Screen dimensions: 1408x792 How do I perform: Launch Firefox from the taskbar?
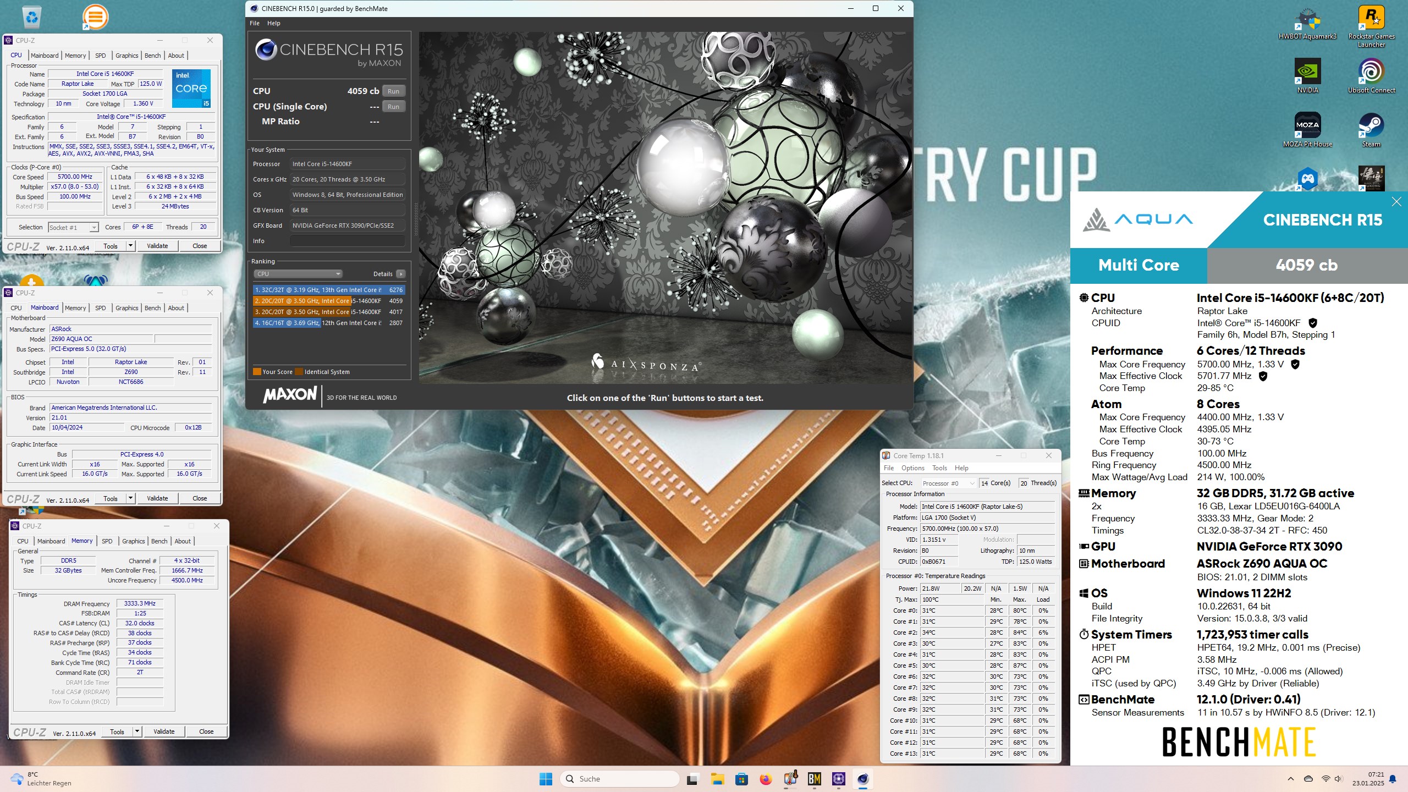click(766, 779)
